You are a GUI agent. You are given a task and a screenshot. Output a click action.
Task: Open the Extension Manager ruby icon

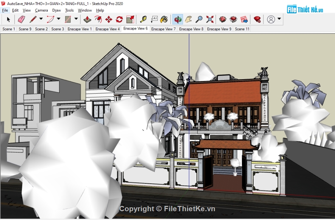click(257, 19)
